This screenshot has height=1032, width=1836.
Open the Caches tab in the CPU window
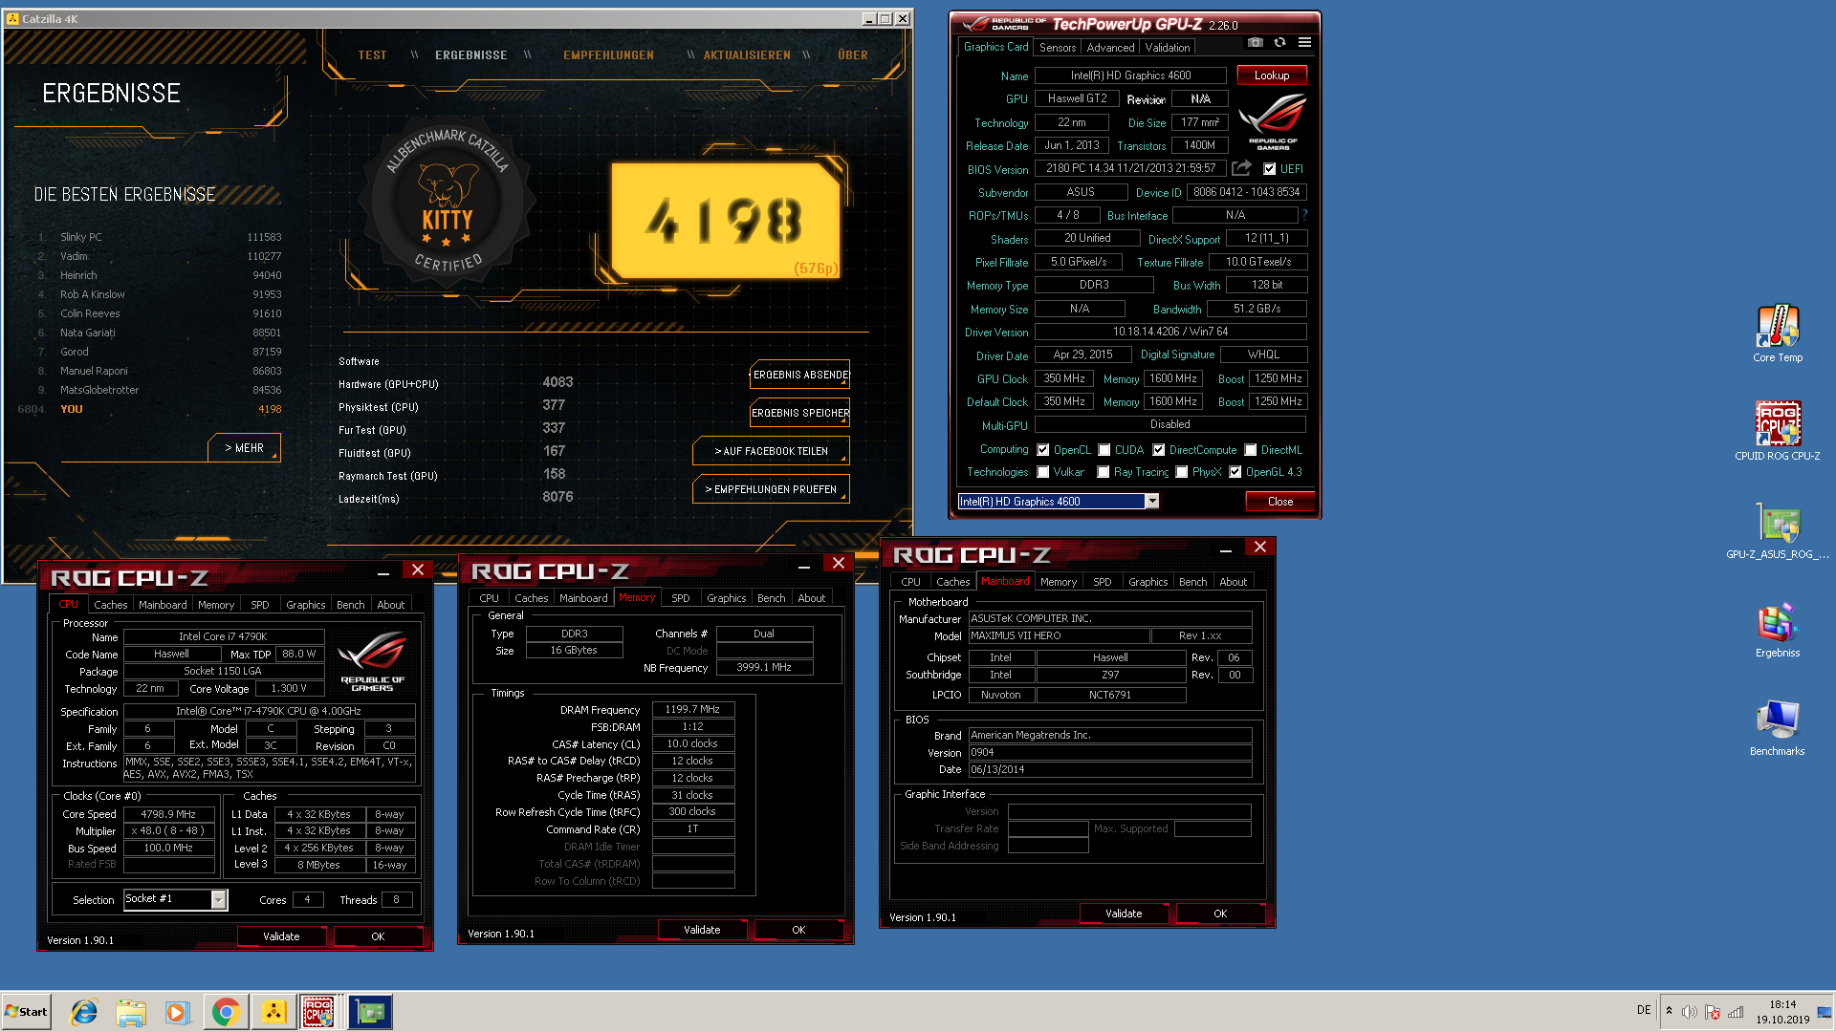point(110,605)
